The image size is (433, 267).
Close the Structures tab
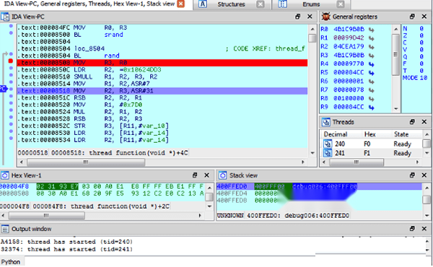(260, 4)
